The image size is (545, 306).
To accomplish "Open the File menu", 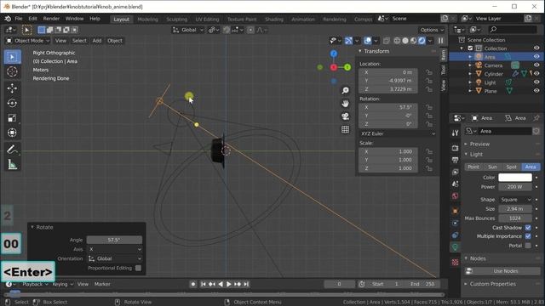I will 19,19.
